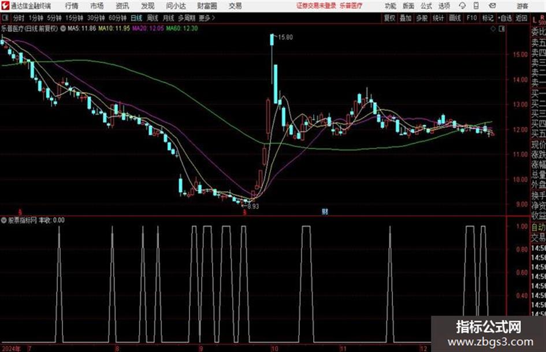Open the 选项 menu
546x352 pixels.
[444, 6]
